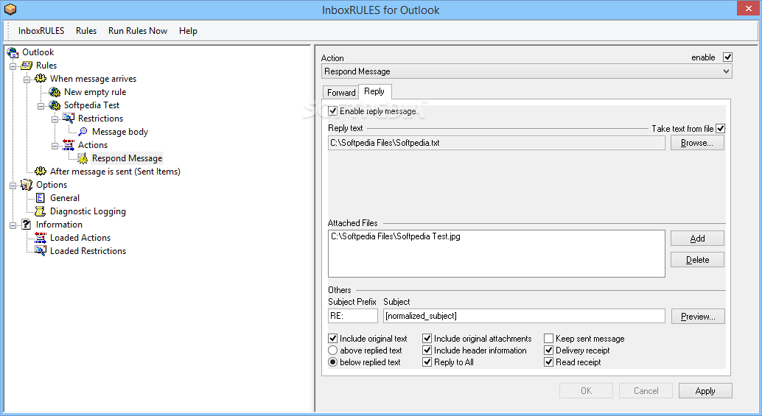
Task: Open the Rules menu
Action: click(x=86, y=31)
